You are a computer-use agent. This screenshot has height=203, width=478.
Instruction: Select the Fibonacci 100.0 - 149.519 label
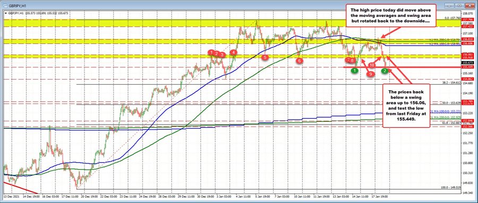[451, 188]
